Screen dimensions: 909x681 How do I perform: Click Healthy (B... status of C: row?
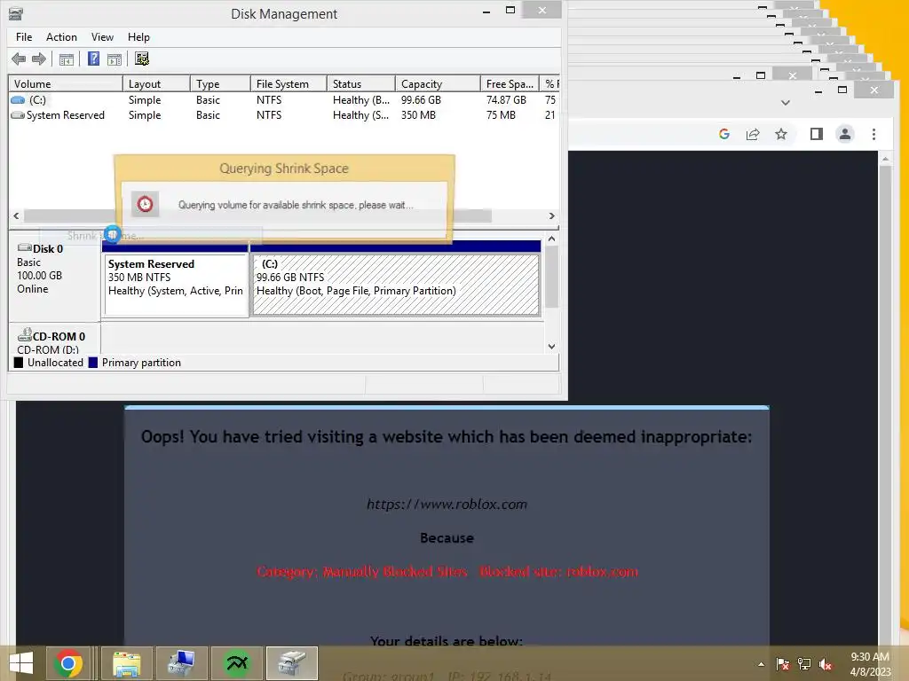[360, 100]
